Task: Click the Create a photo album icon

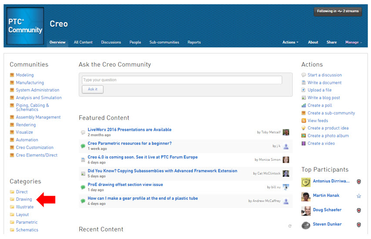Action: click(304, 136)
